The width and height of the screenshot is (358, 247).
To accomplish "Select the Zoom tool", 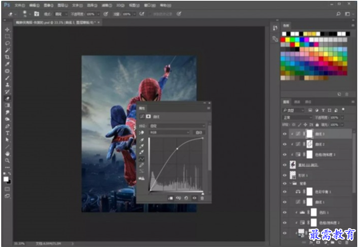I will click(x=7, y=161).
